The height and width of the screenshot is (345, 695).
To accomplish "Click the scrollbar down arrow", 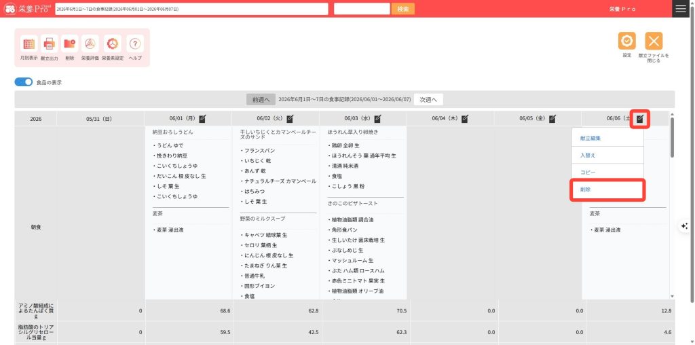I will 673,296.
